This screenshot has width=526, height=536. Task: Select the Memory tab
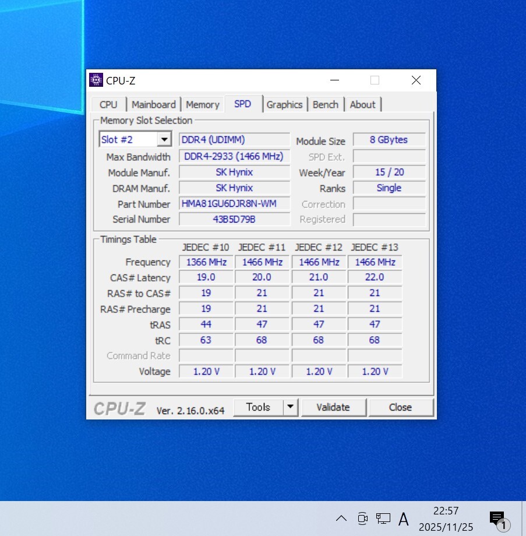pyautogui.click(x=202, y=105)
